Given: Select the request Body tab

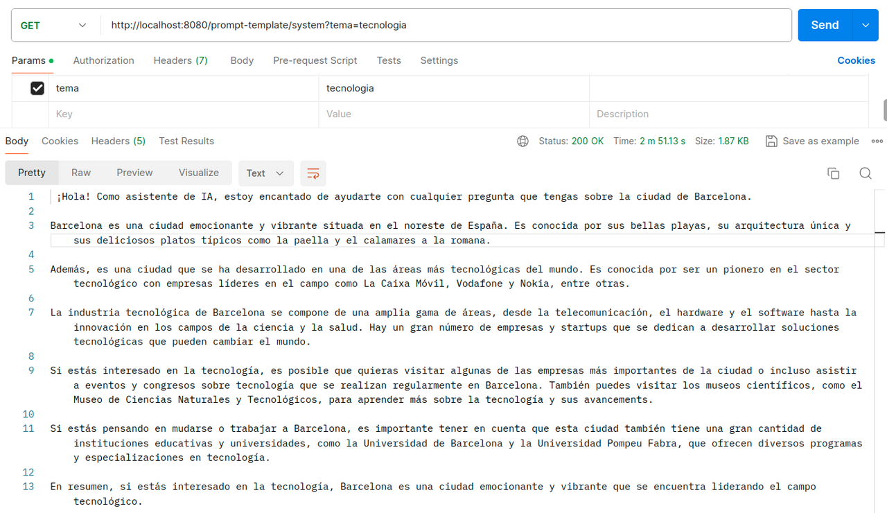Looking at the screenshot, I should (x=242, y=60).
